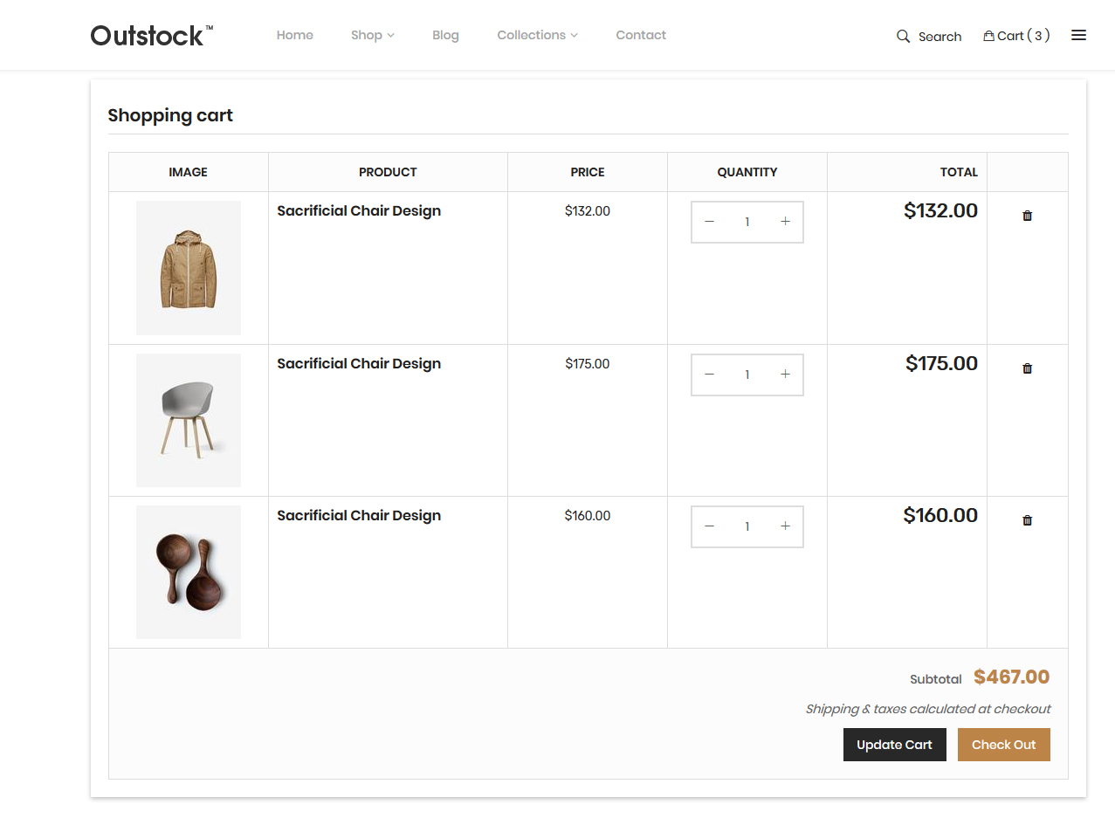This screenshot has width=1115, height=818.
Task: Go to the Home menu item
Action: point(294,35)
